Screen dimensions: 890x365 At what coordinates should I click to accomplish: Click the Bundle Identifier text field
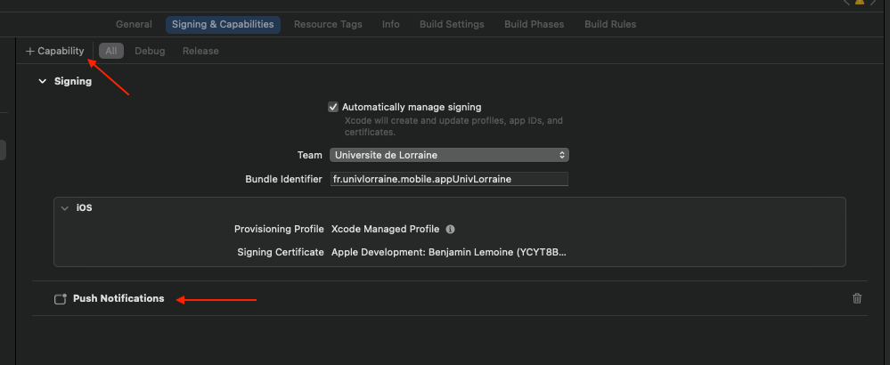[449, 179]
